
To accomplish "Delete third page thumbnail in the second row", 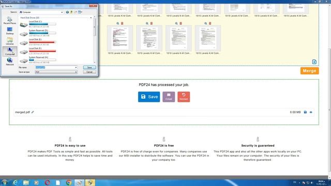I will point(180,23).
